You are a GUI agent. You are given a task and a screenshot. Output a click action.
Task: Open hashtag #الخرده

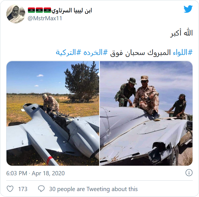tap(96, 52)
